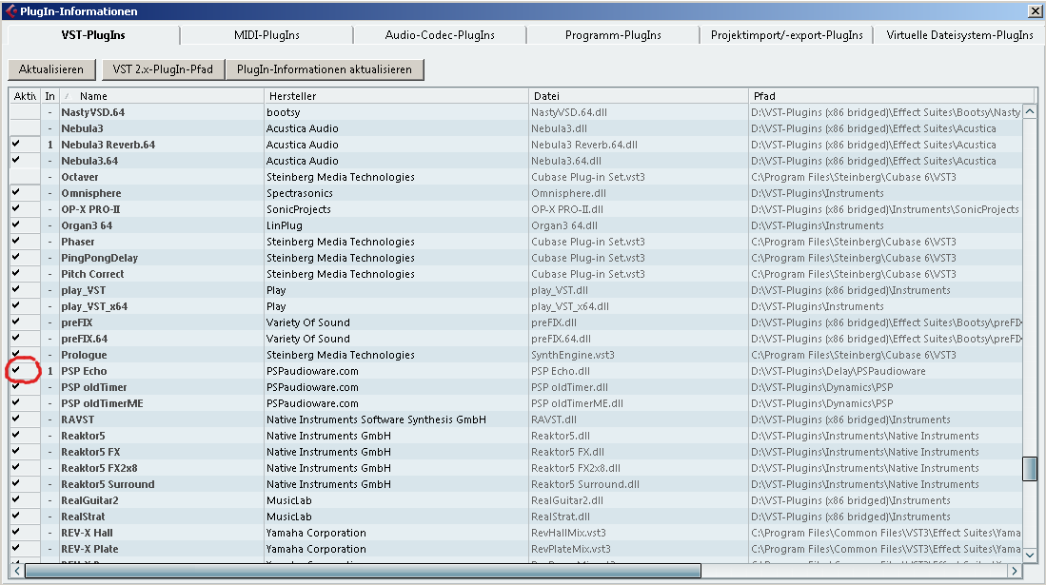Image resolution: width=1046 pixels, height=585 pixels.
Task: Select the PSP oldTimerME plugin name
Action: point(102,403)
